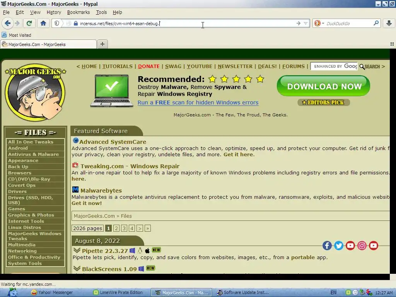Screen dimensions: 396x297
Task: Click the Forward arrow button
Action: click(x=17, y=24)
